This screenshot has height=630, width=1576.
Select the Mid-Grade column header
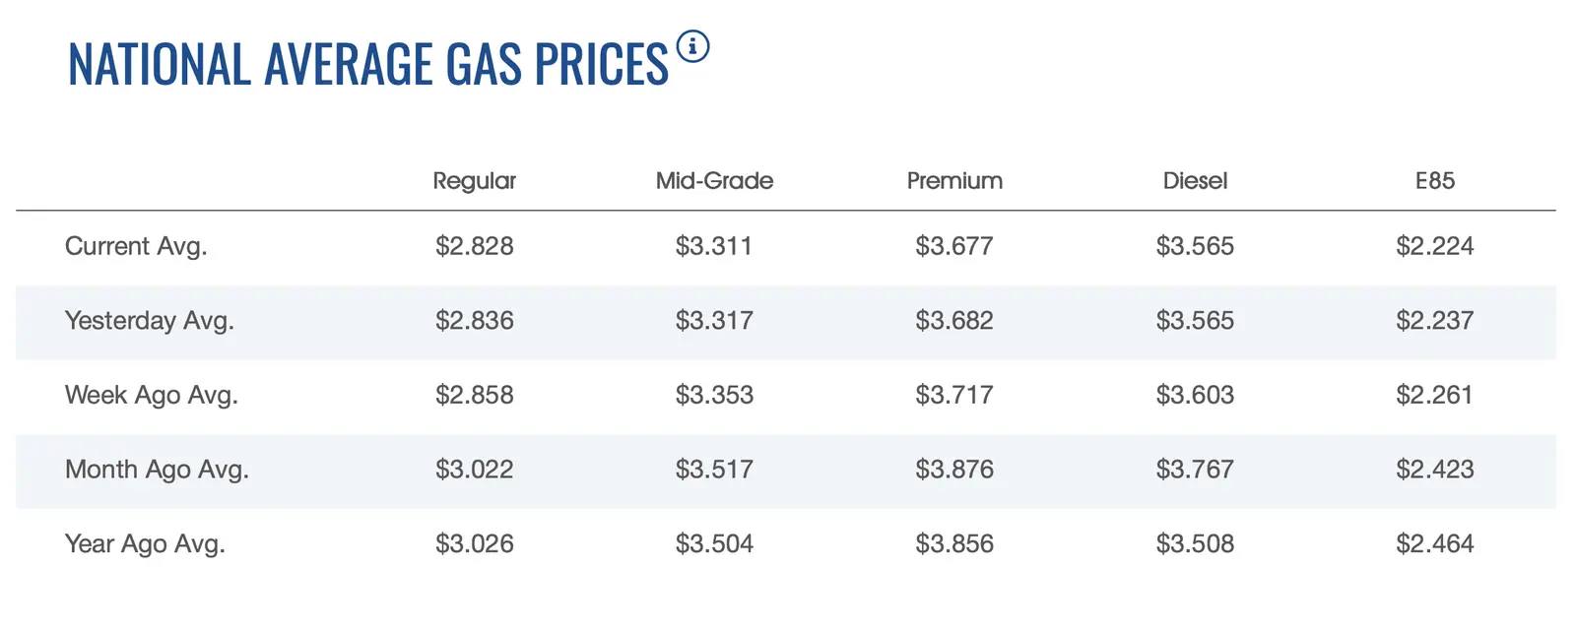click(x=714, y=181)
